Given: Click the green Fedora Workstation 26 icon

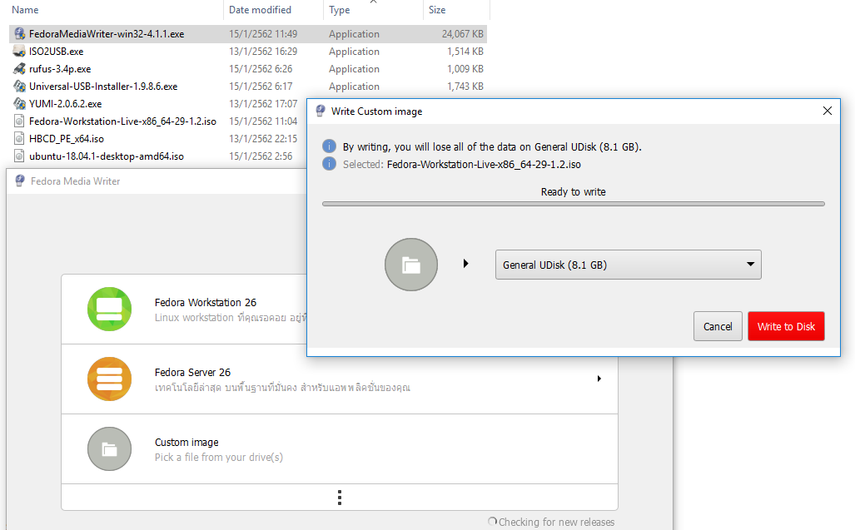Looking at the screenshot, I should click(x=109, y=309).
